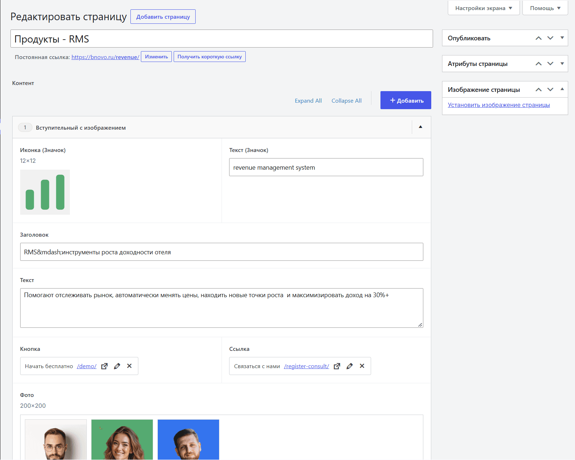Screen dimensions: 575x460
Task: Select the woman photo on green background
Action: tap(122, 439)
